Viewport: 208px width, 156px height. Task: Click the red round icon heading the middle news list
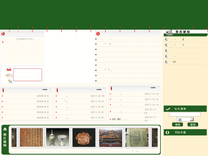[x=98, y=34]
